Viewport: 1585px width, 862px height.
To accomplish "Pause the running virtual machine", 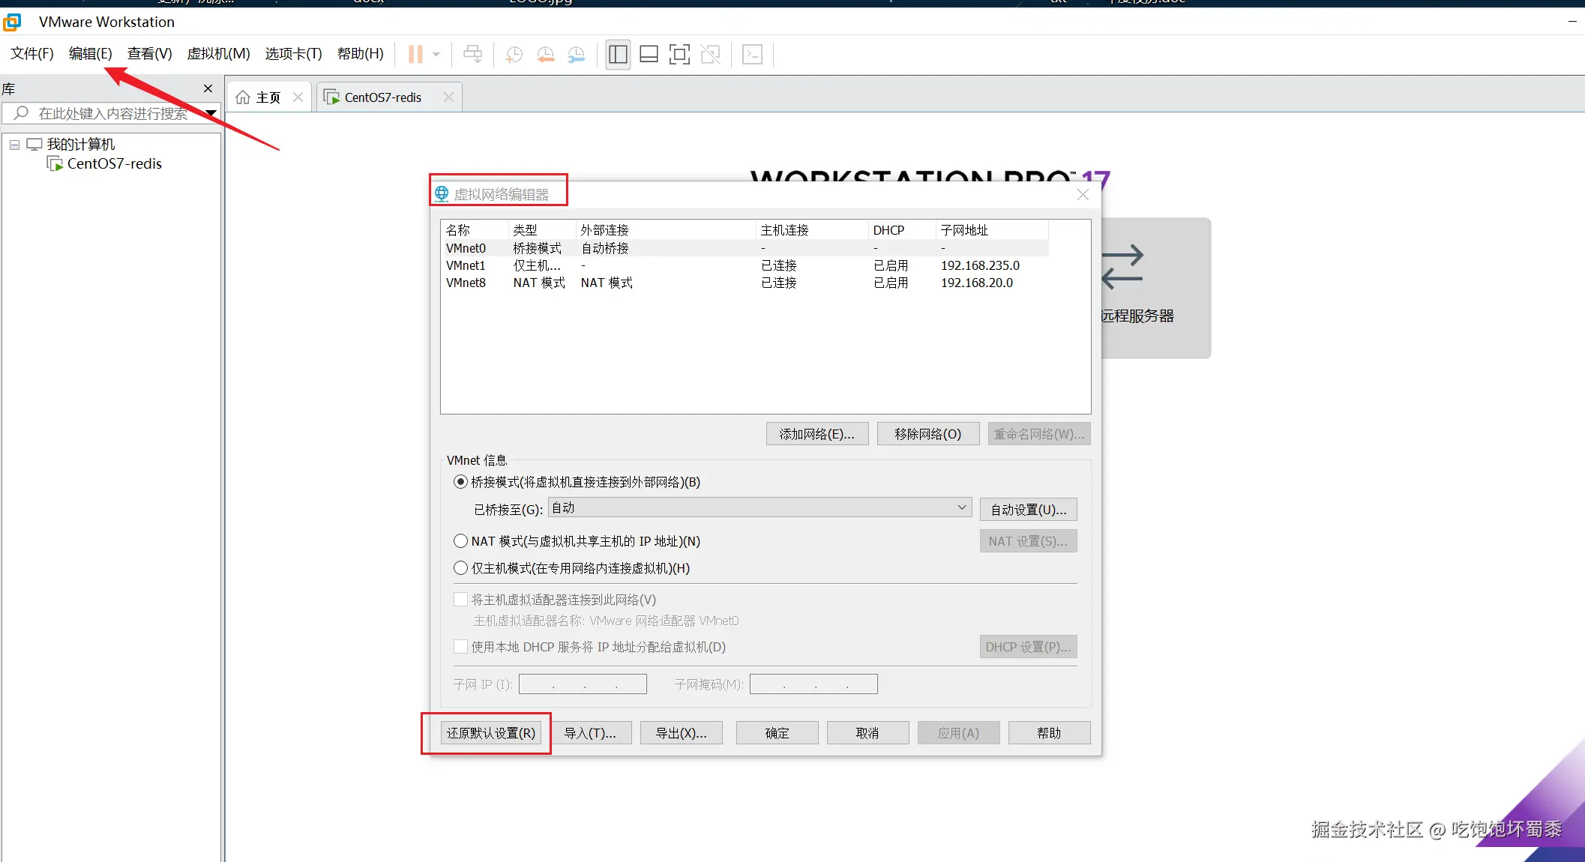I will tap(415, 54).
